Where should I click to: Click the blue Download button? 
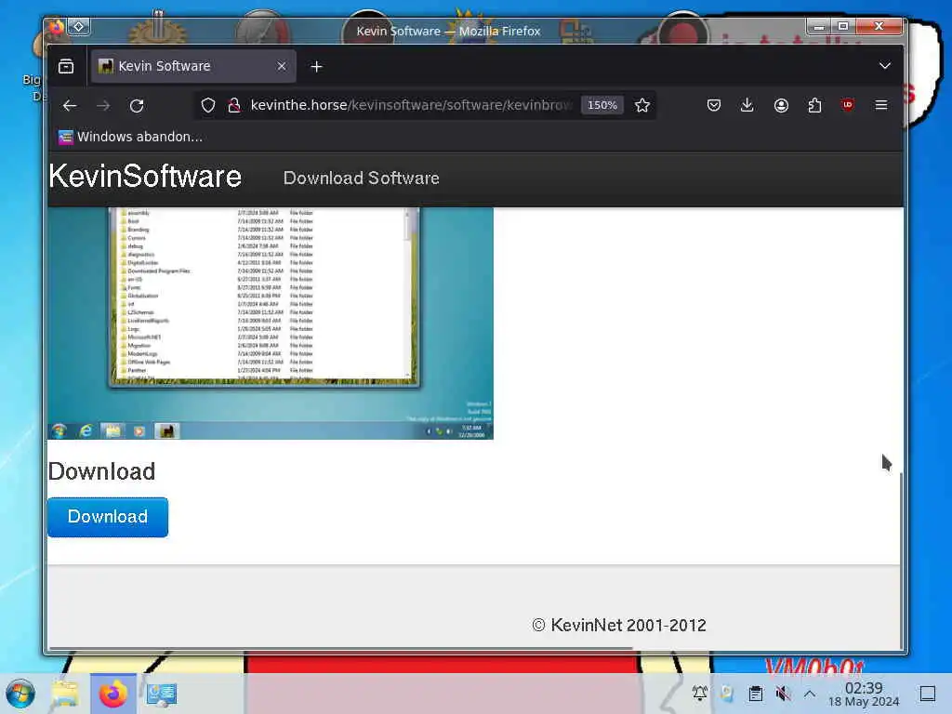tap(108, 517)
